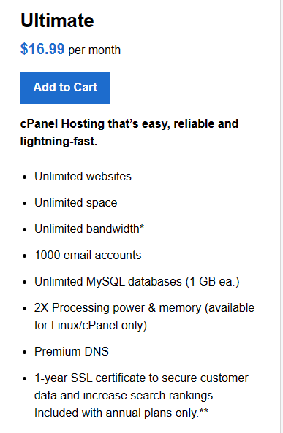Click the 'lightning-fast.' text line
This screenshot has height=433, width=283.
pyautogui.click(x=59, y=142)
